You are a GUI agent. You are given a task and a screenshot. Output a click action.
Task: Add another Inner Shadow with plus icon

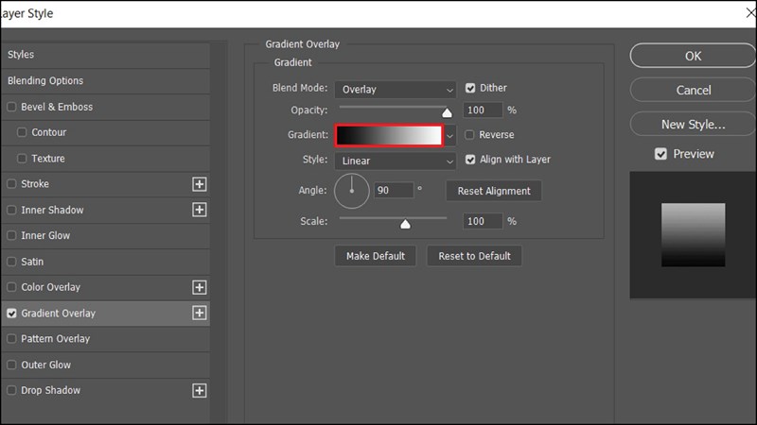click(x=200, y=210)
